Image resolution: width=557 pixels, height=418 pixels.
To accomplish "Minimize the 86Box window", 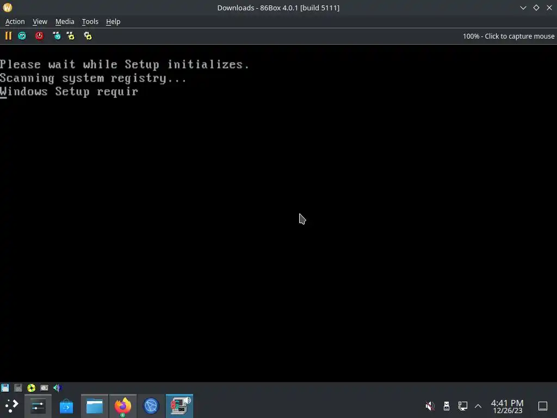I will tap(523, 8).
